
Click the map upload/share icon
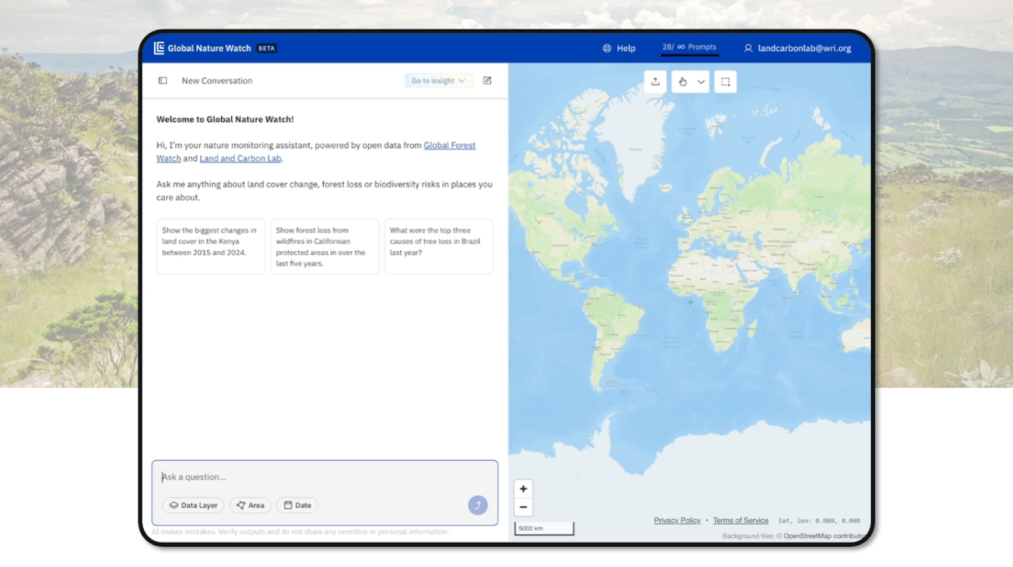click(655, 82)
